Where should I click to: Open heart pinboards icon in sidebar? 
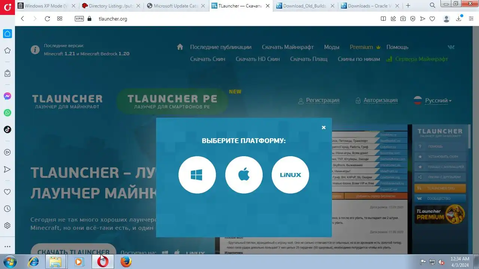[7, 192]
